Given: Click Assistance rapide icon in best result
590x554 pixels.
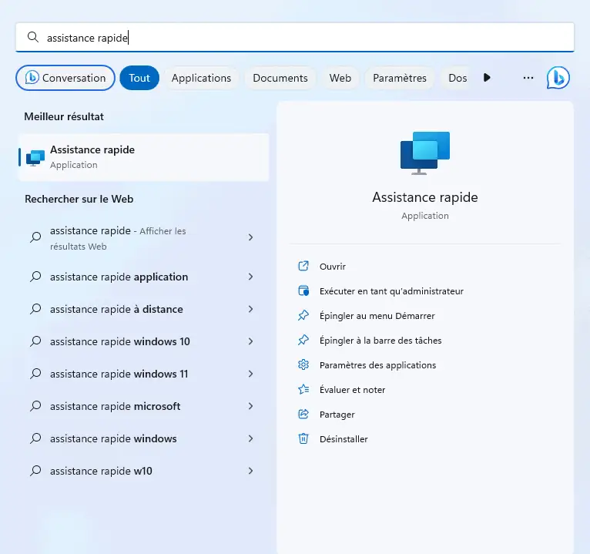Looking at the screenshot, I should tap(35, 158).
